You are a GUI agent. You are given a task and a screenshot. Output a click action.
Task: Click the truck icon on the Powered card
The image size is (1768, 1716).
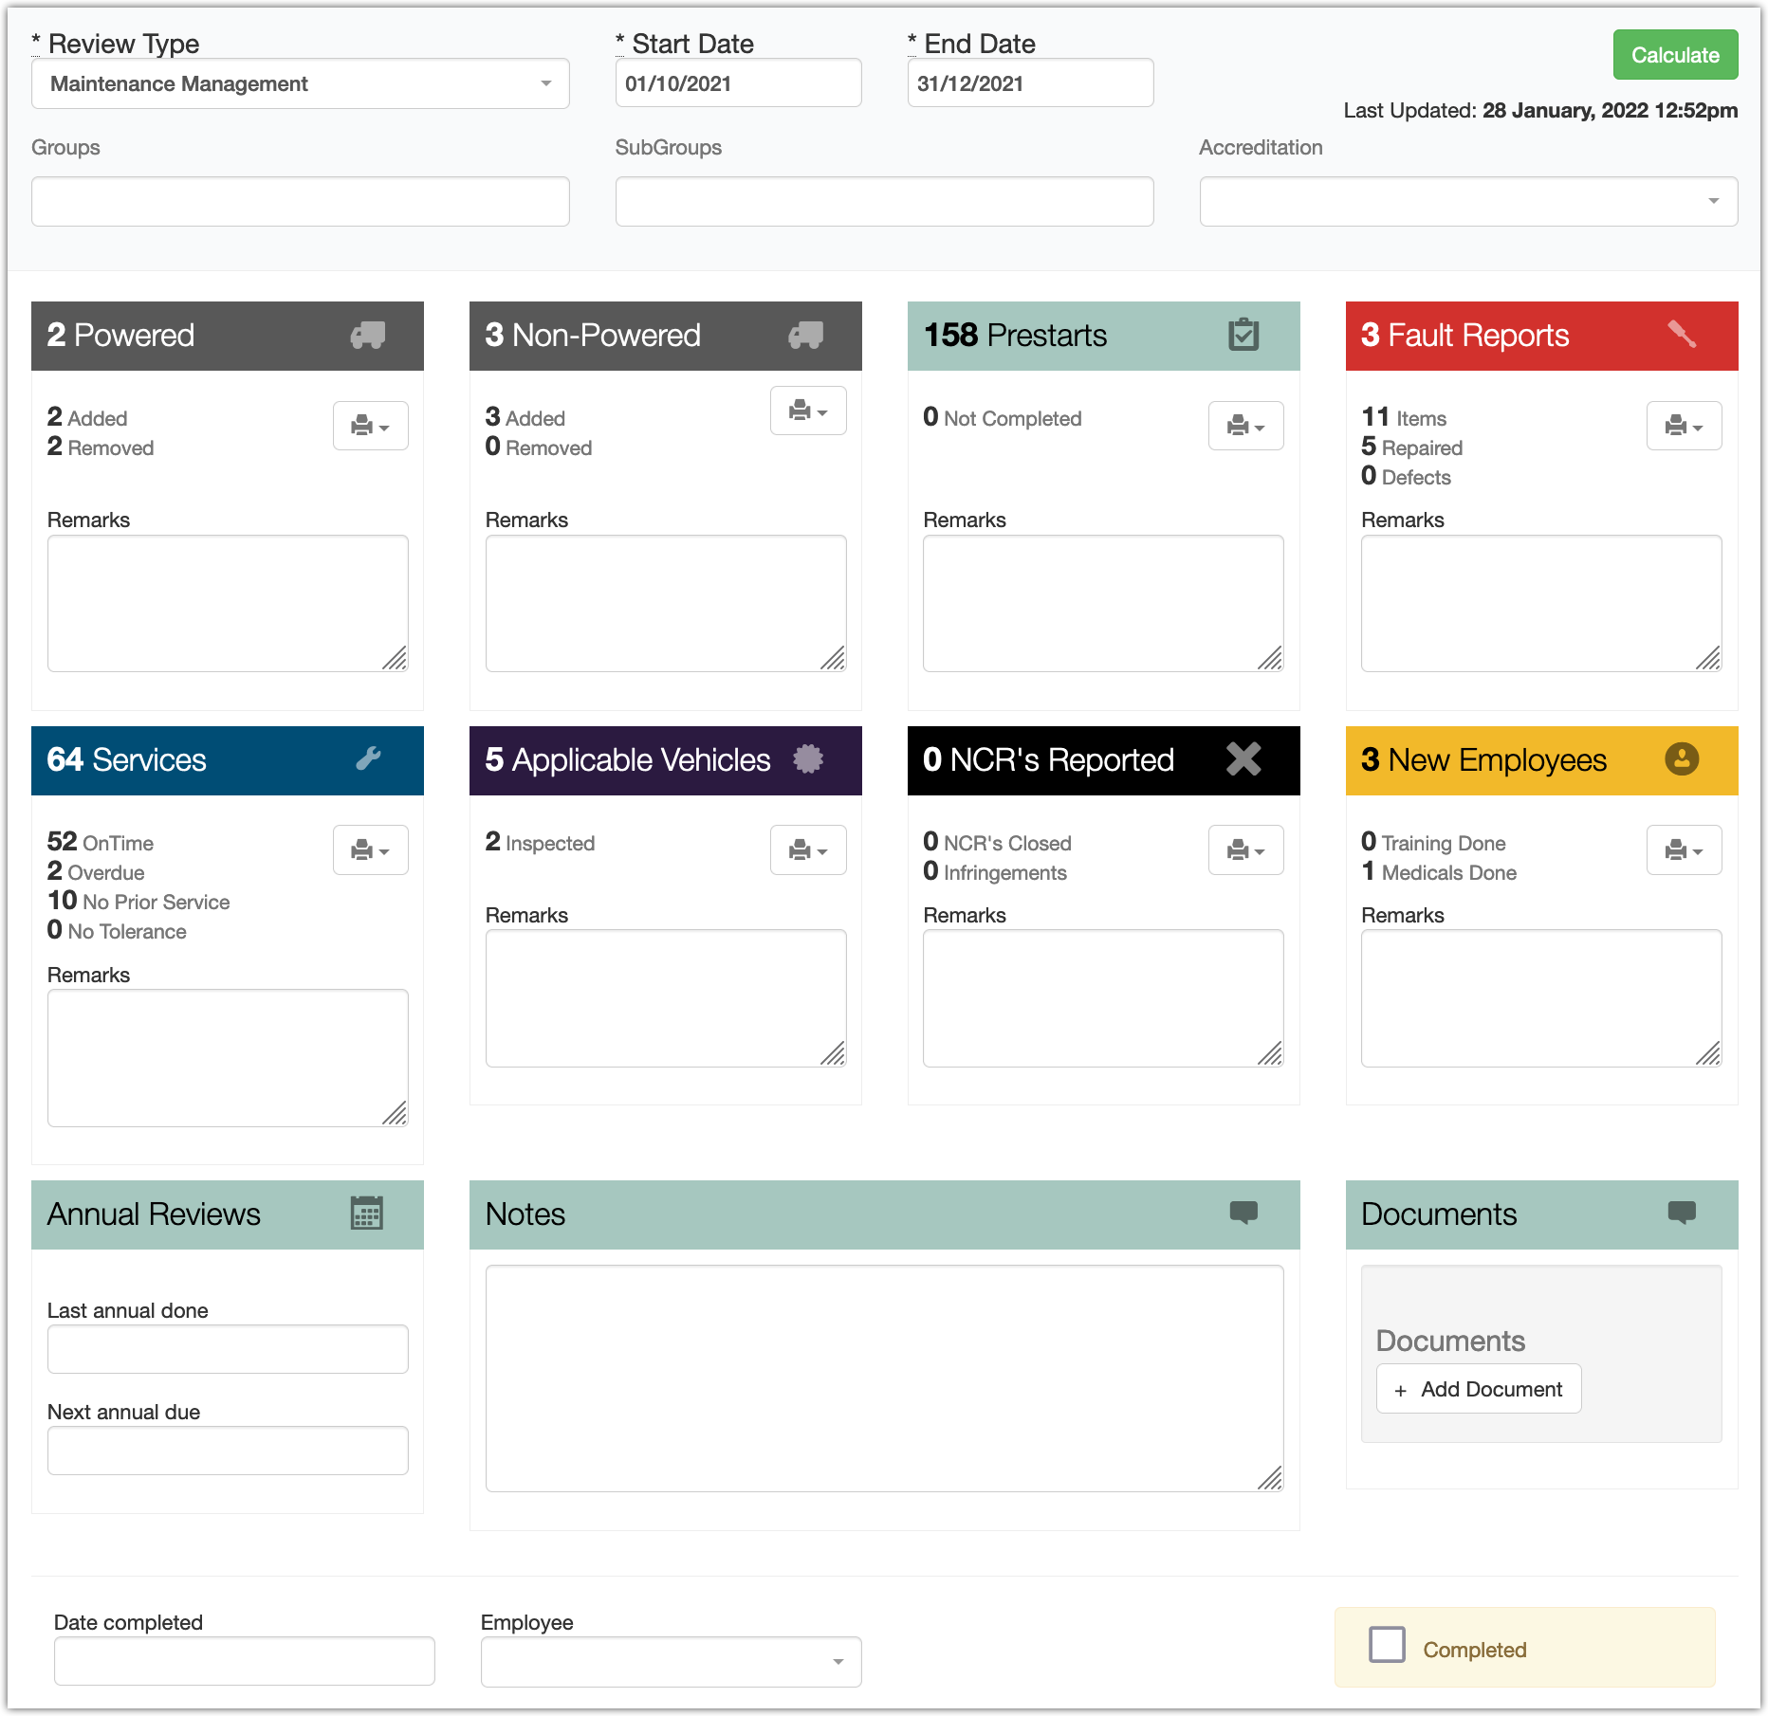coord(370,335)
